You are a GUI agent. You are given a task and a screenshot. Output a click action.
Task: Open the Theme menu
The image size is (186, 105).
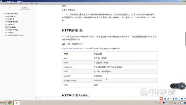32,4
